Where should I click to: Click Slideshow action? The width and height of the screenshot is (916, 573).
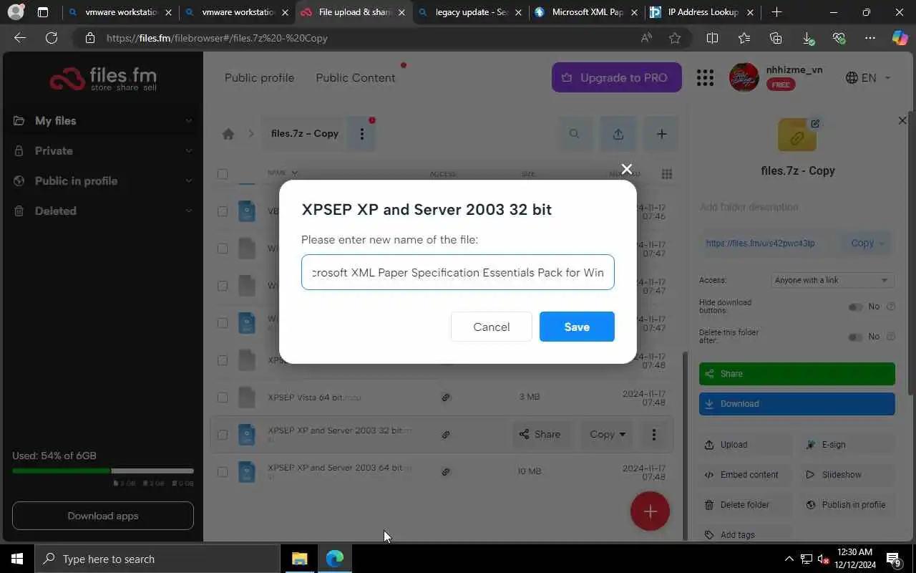pos(849,475)
